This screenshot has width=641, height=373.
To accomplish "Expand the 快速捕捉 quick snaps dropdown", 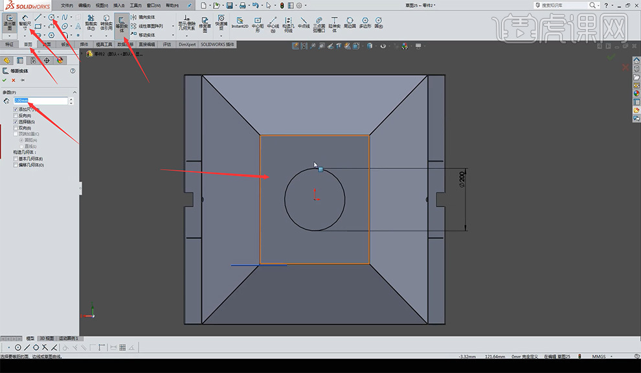I will 221,36.
